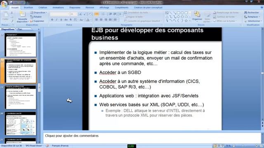Click the decrease indent level icon
Image resolution: width=264 pixels, height=148 pixels.
110,14
